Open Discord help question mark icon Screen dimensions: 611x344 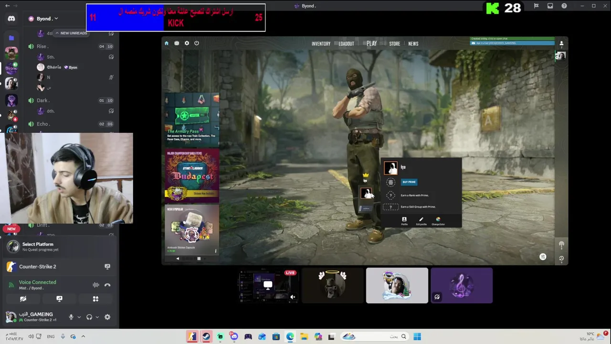tap(564, 6)
